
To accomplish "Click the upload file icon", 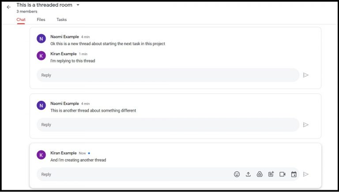I will 248,174.
